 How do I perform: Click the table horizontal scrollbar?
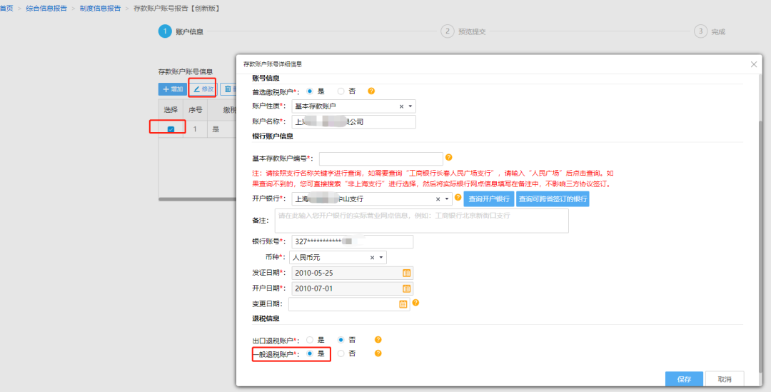click(197, 199)
